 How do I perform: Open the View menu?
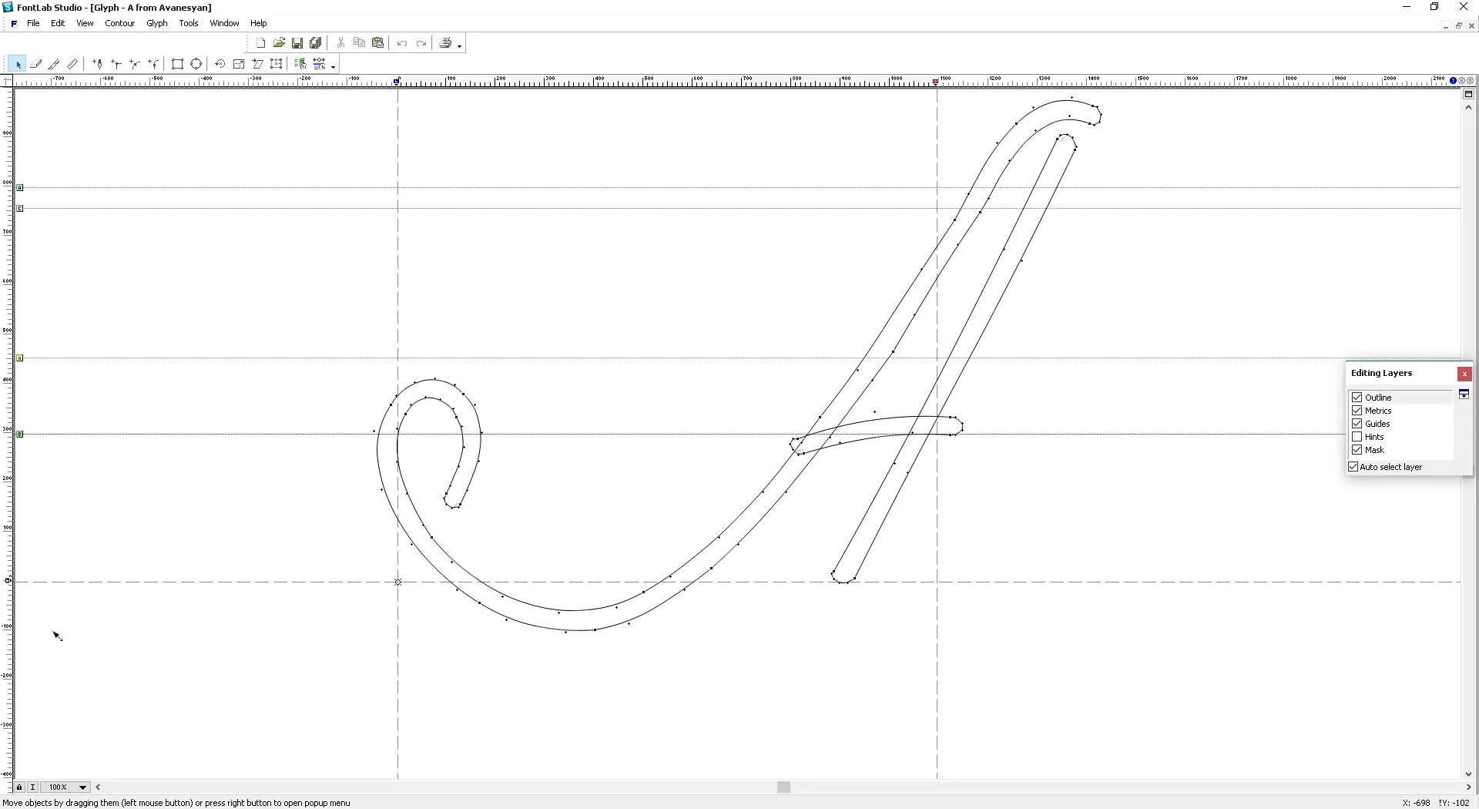tap(85, 24)
